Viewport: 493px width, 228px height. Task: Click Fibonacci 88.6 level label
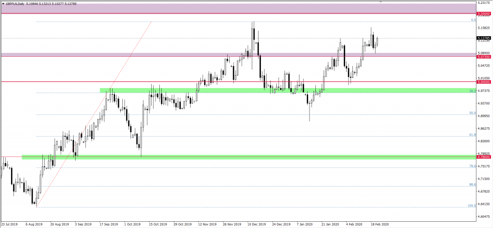[x=473, y=185]
